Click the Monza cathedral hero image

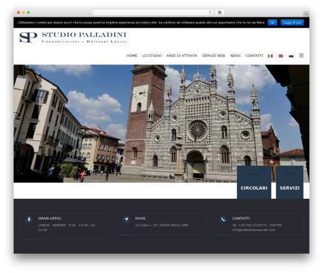pyautogui.click(x=161, y=123)
